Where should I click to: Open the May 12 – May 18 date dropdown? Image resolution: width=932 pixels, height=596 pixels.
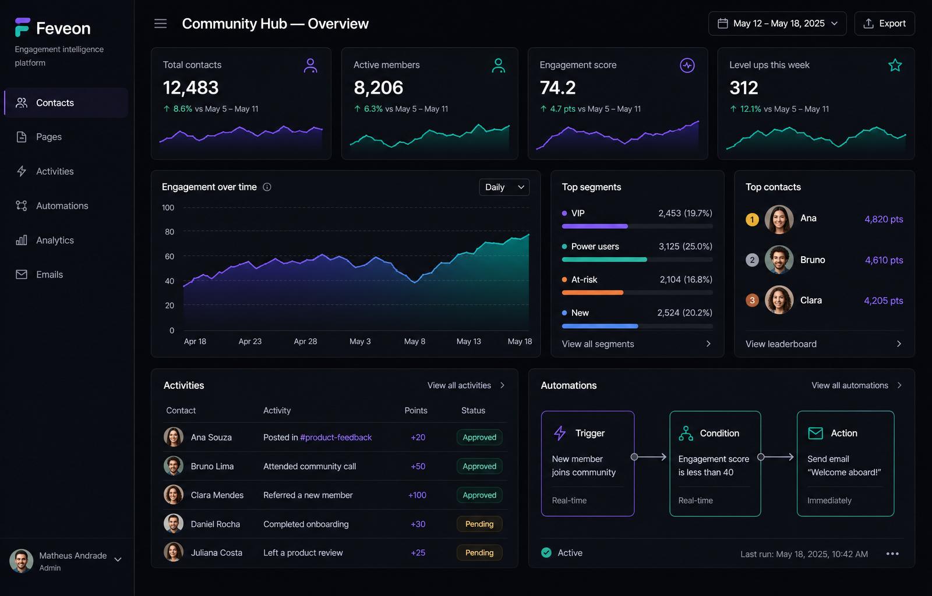777,23
